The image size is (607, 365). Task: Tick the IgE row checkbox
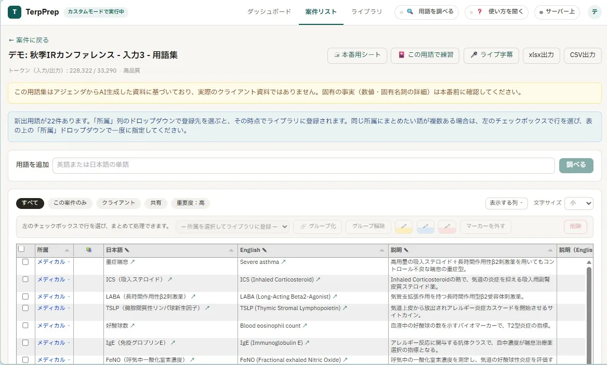pos(25,343)
